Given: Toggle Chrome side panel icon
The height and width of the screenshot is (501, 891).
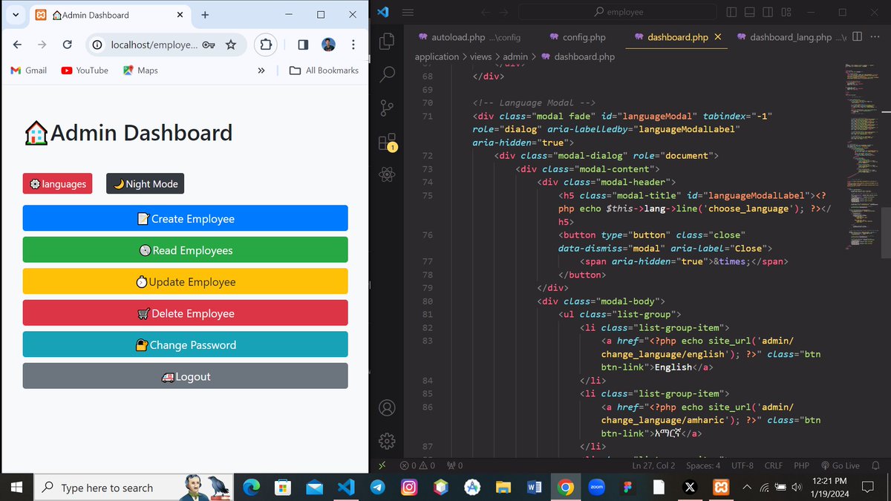Looking at the screenshot, I should (x=303, y=45).
